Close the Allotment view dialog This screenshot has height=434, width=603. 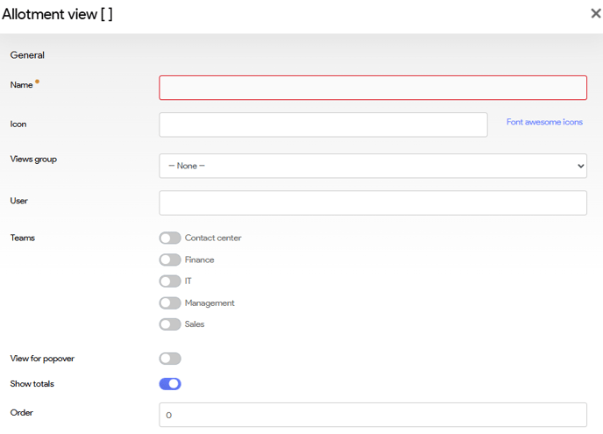tap(595, 13)
